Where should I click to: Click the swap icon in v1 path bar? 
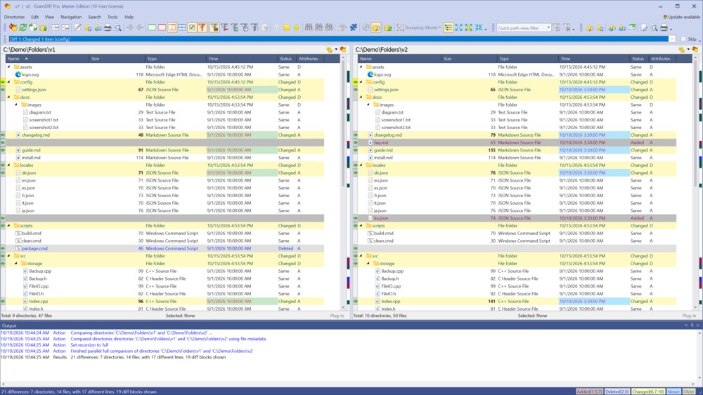pos(330,50)
